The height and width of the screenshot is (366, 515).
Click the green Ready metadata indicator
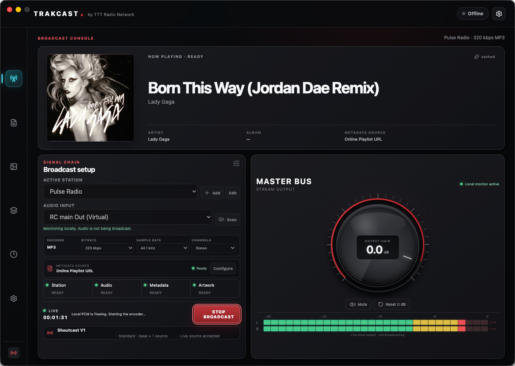[199, 268]
